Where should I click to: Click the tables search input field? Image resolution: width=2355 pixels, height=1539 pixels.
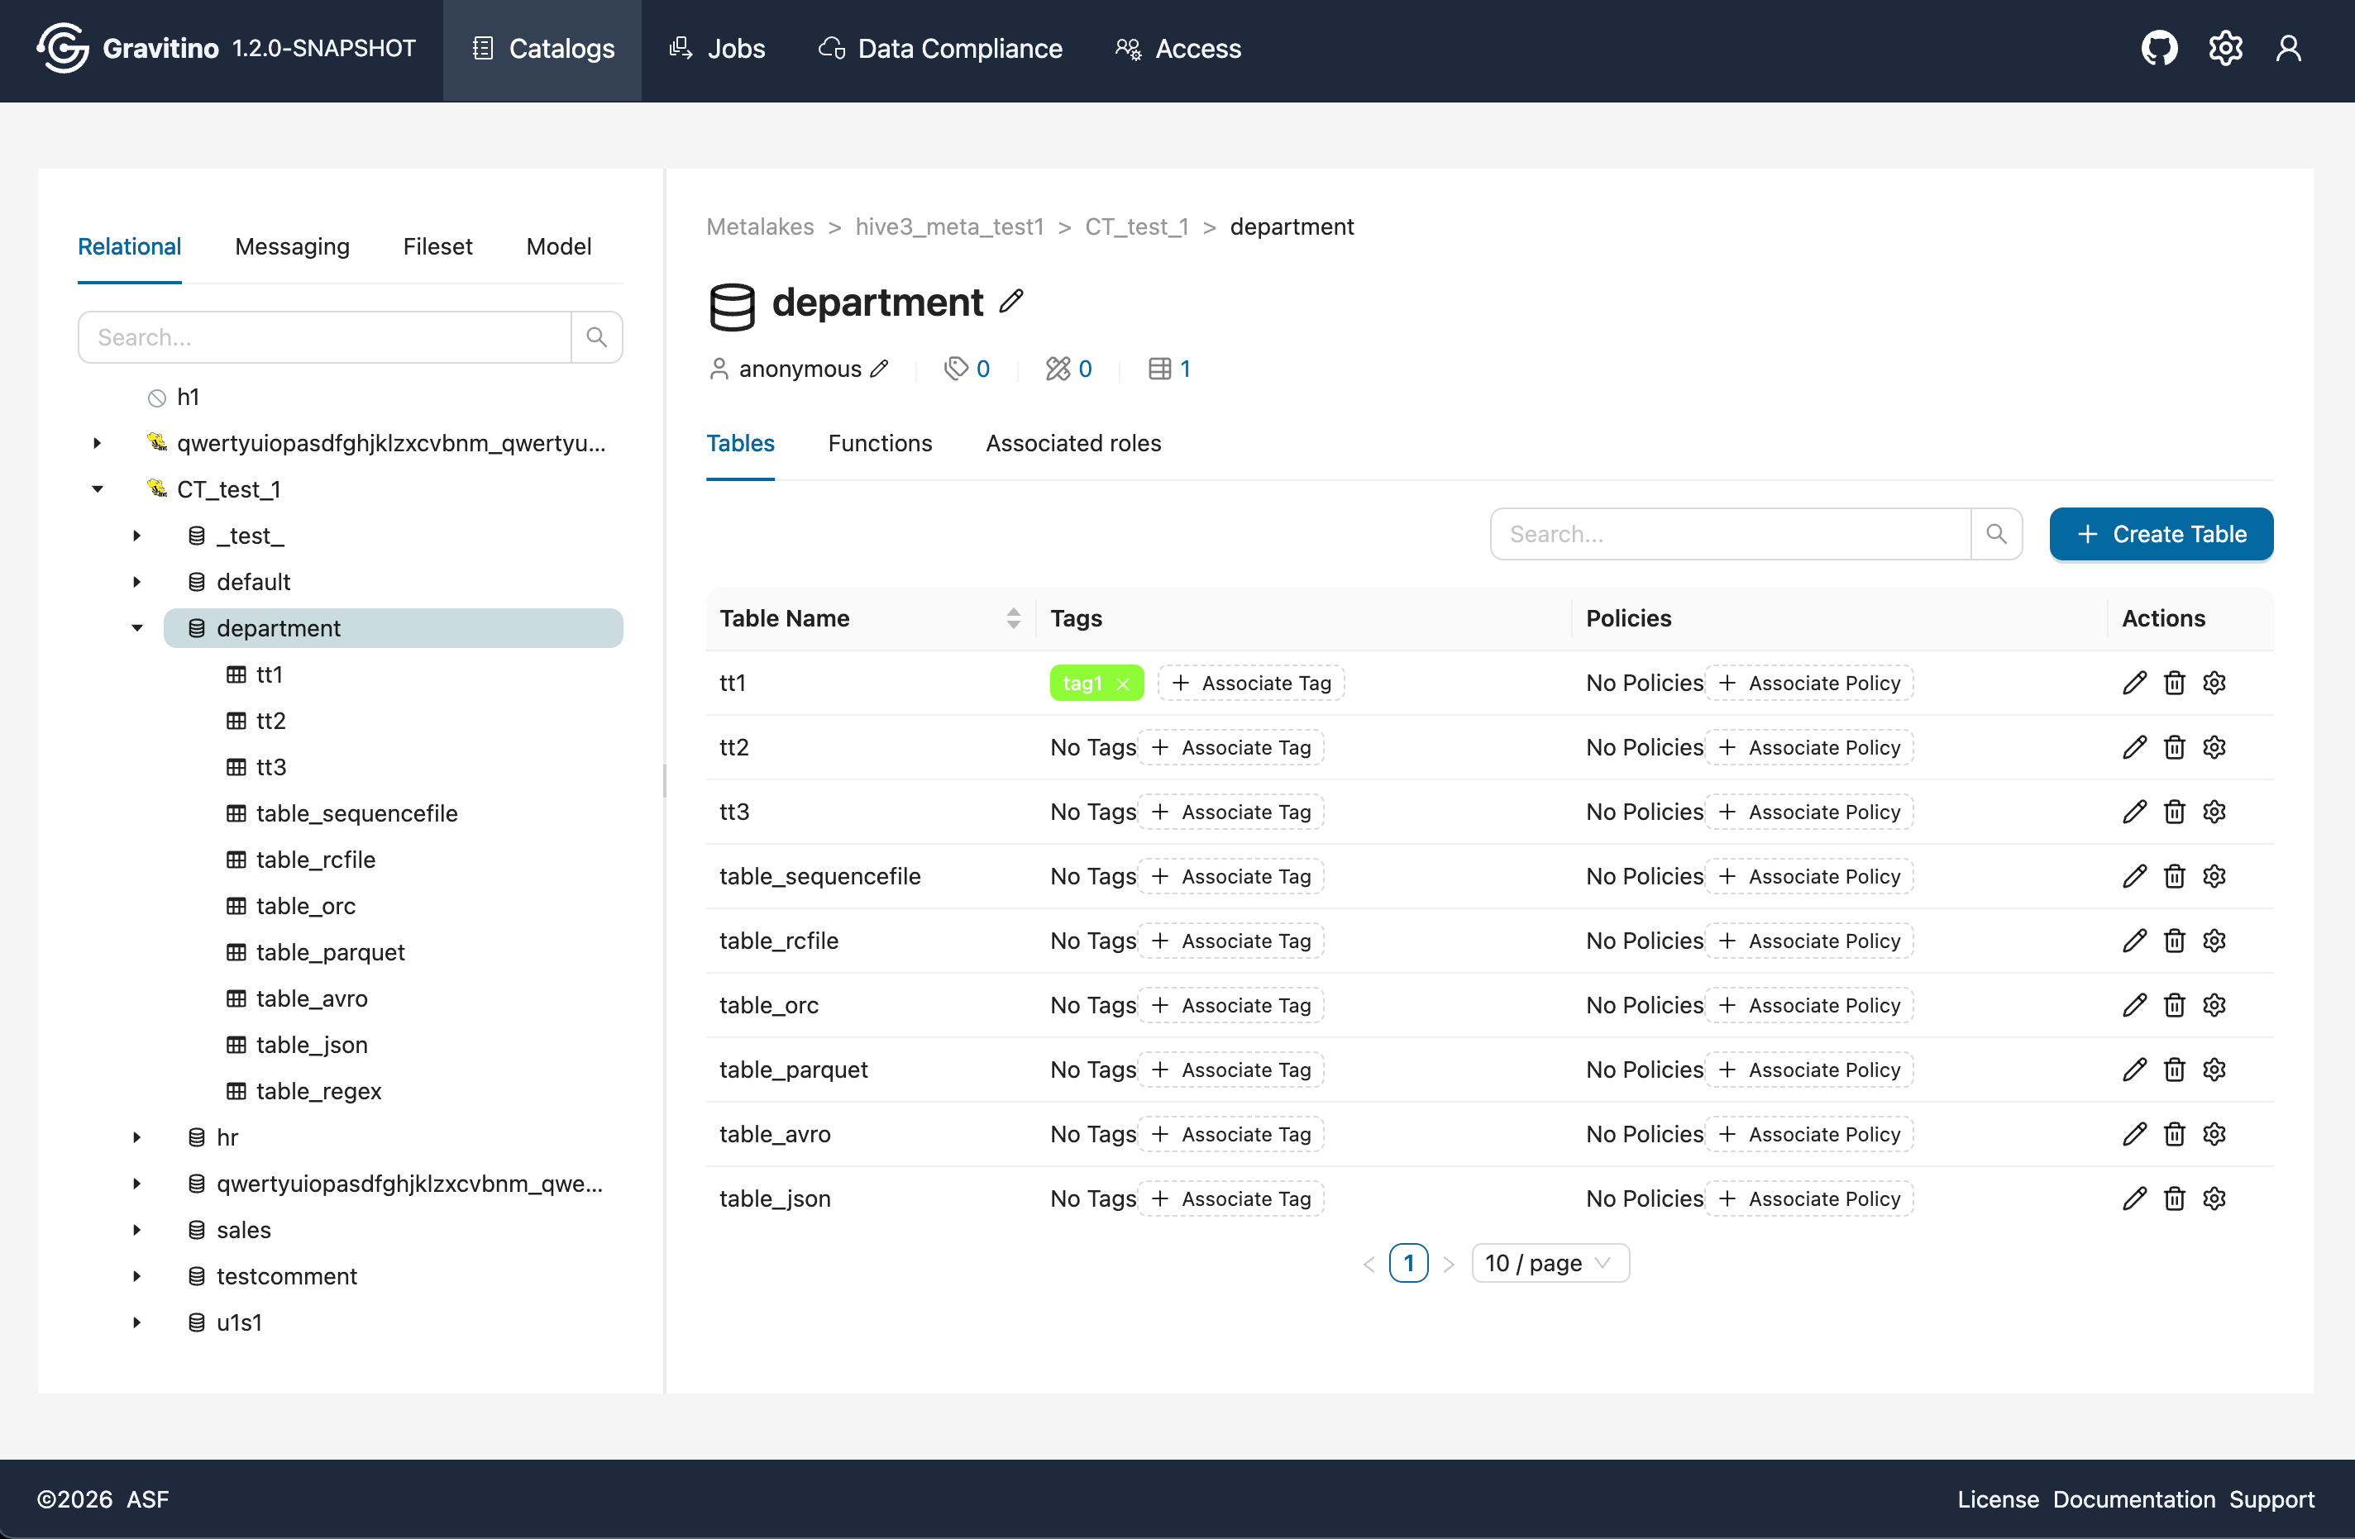tap(1730, 534)
